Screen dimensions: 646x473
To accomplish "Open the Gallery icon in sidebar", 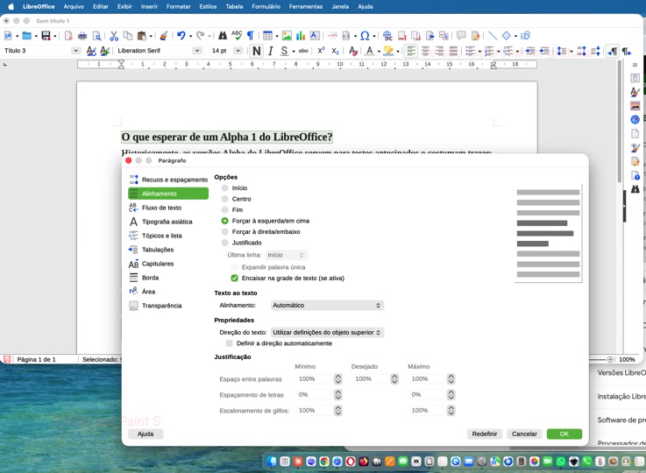I will point(635,106).
